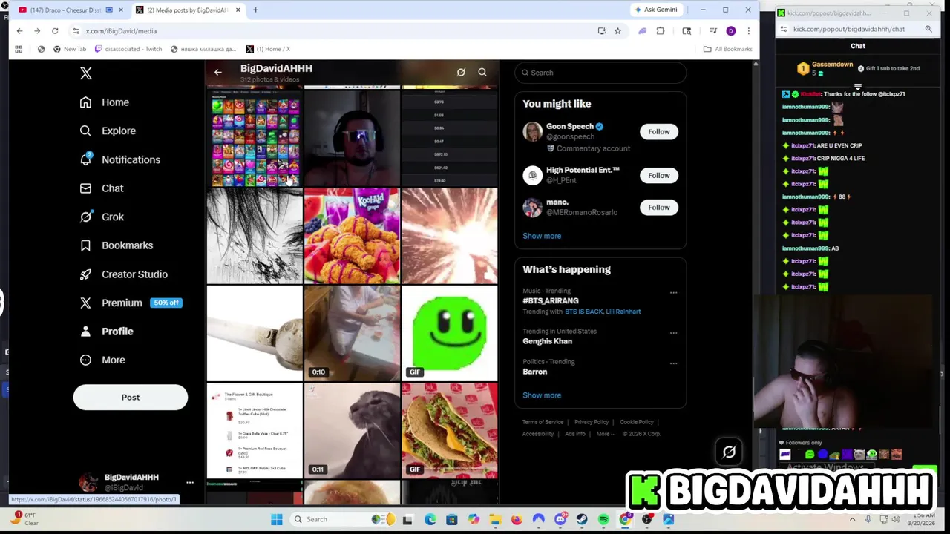The height and width of the screenshot is (534, 950).
Task: Open Cookie Policy link
Action: coord(637,422)
